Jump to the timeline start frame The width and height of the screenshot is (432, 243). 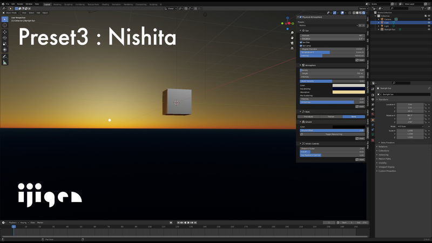click(x=178, y=222)
